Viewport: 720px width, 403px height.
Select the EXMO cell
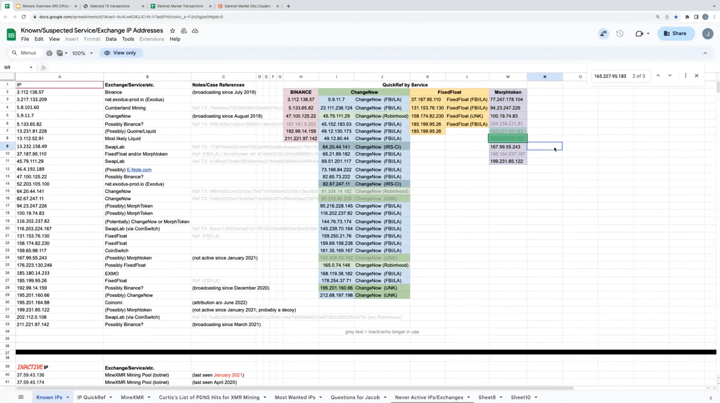coord(147,273)
